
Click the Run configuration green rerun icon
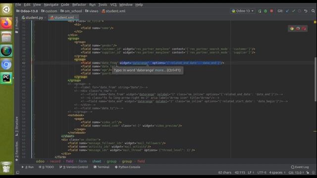pyautogui.click(x=260, y=11)
